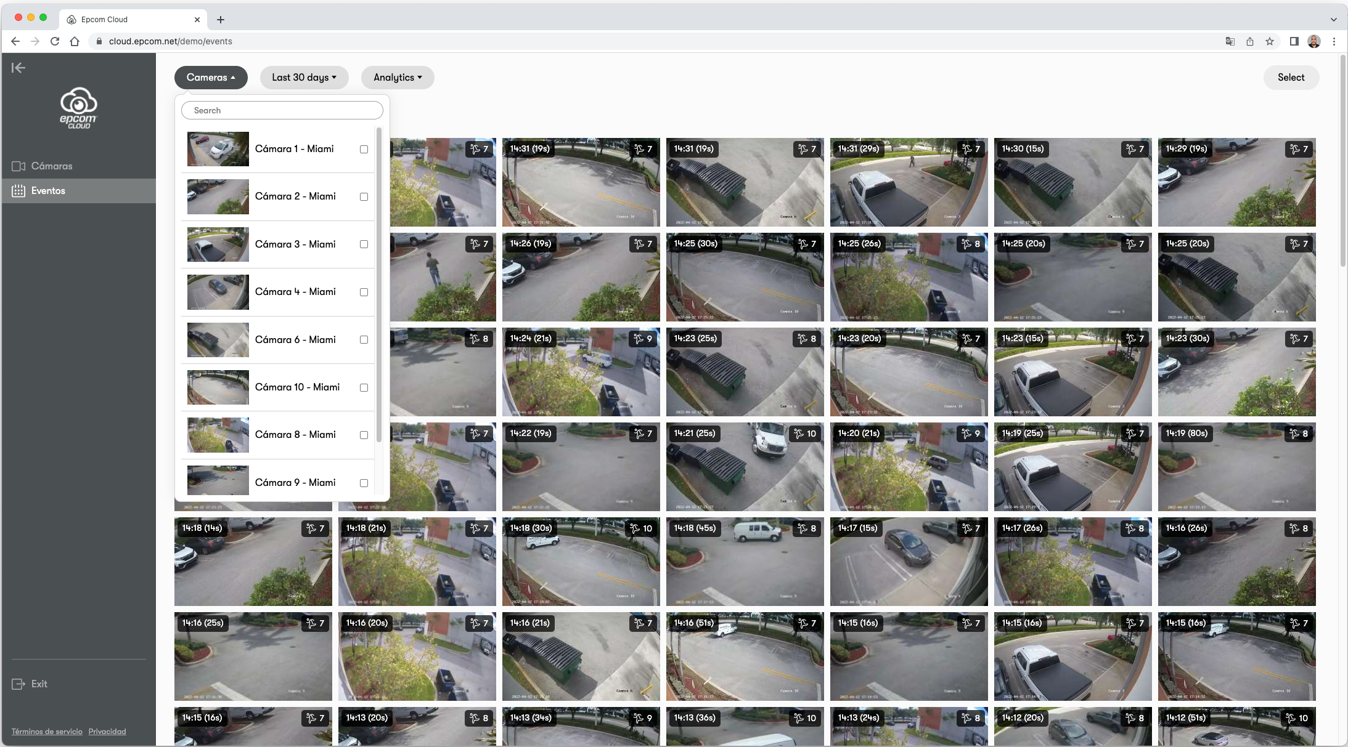
Task: Click the share icon in address bar
Action: point(1250,41)
